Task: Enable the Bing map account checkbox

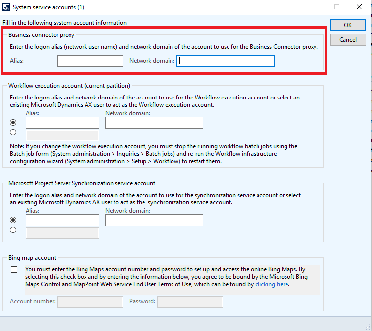Action: click(14, 269)
